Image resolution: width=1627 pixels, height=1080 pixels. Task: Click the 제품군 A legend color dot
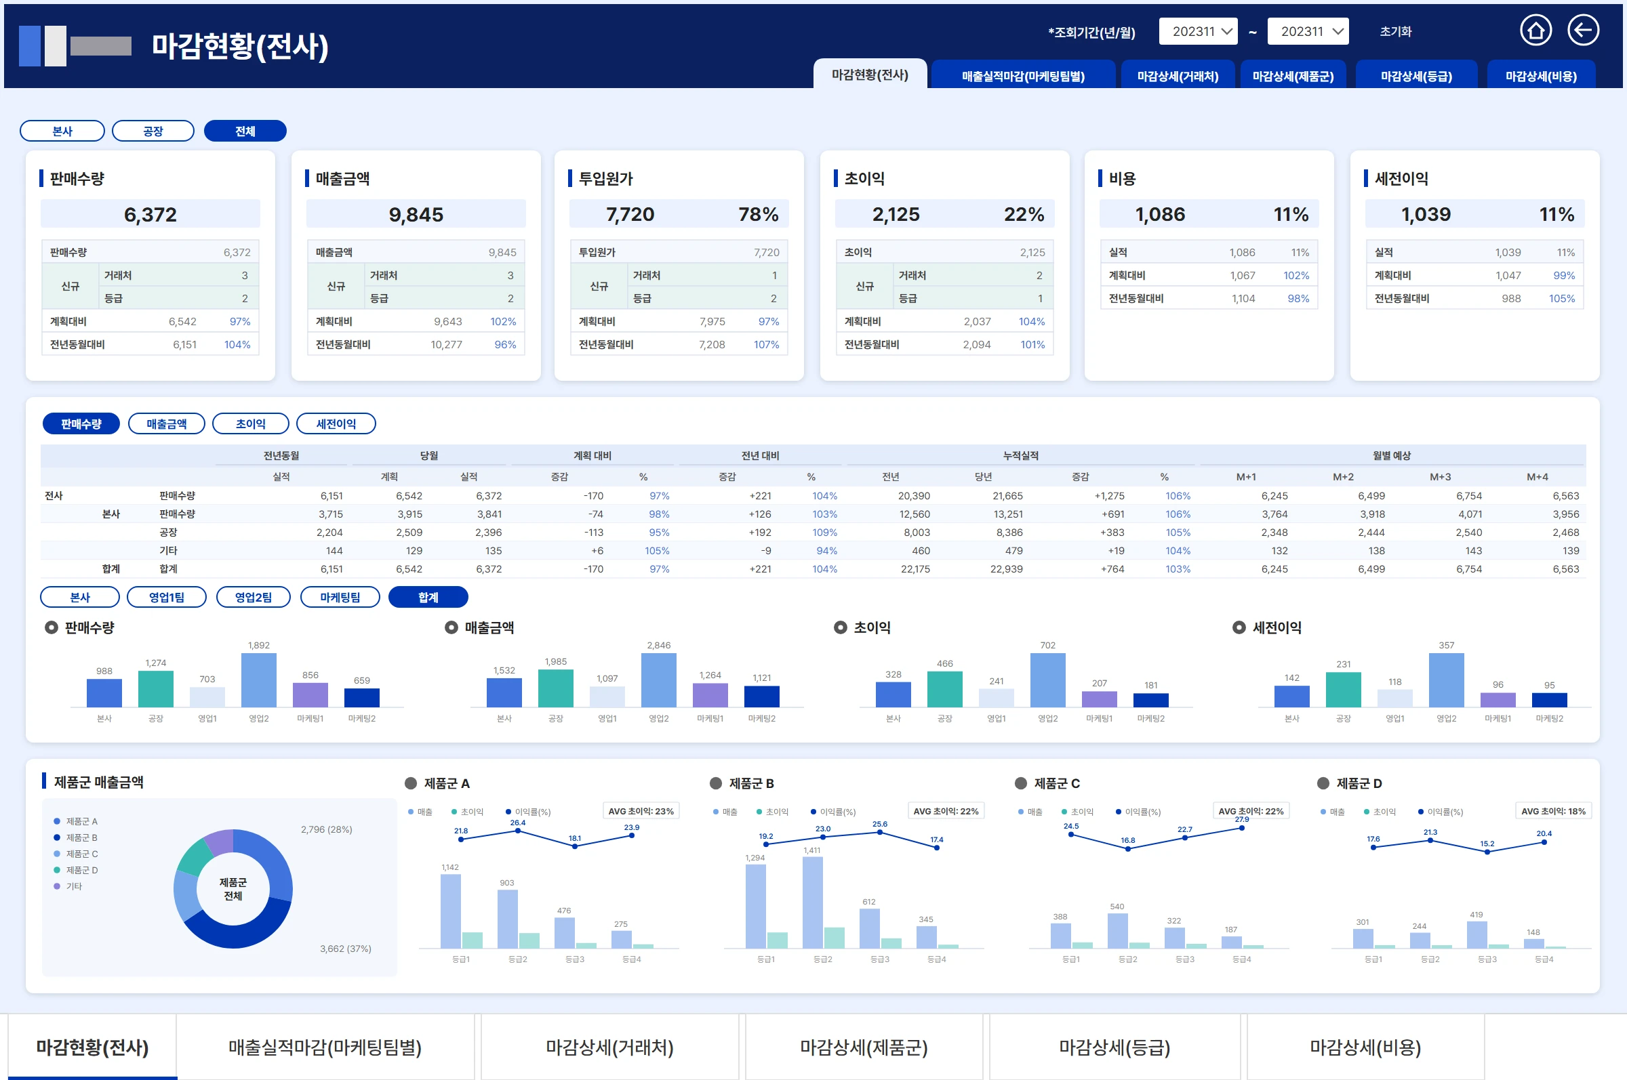tap(57, 821)
